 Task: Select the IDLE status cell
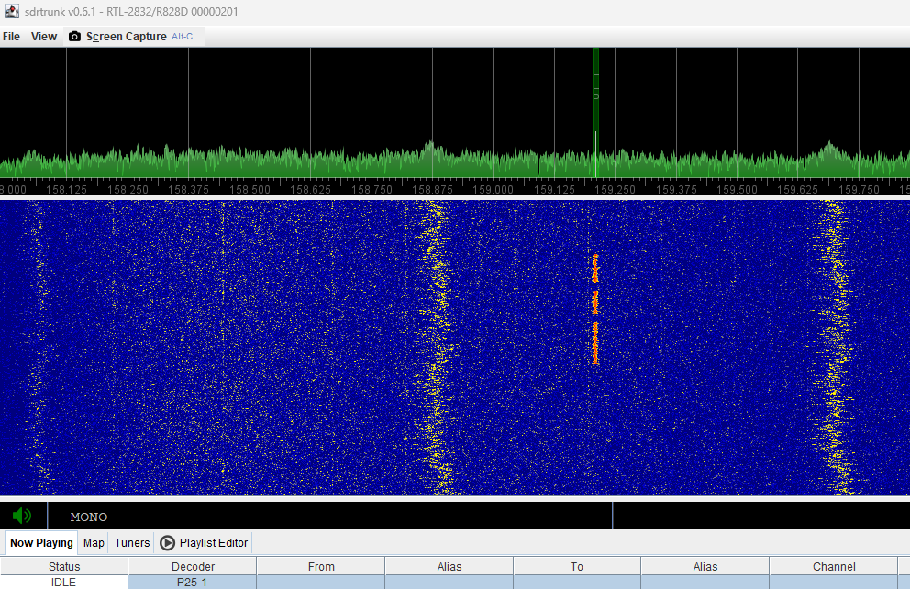pos(64,582)
